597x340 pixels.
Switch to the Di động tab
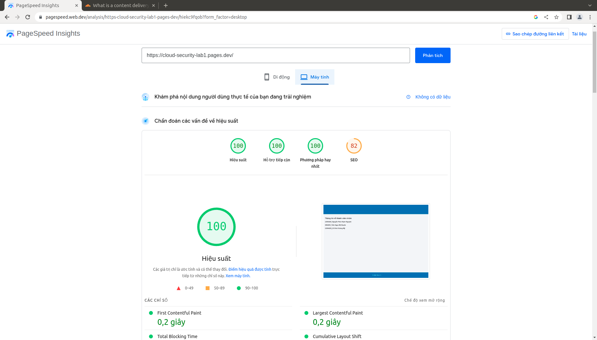point(277,77)
